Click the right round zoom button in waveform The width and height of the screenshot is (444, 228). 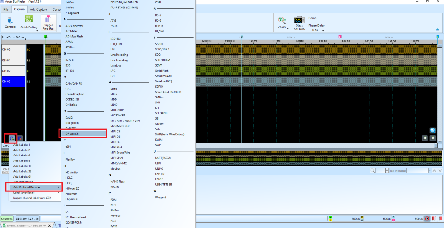pyautogui.click(x=432, y=138)
